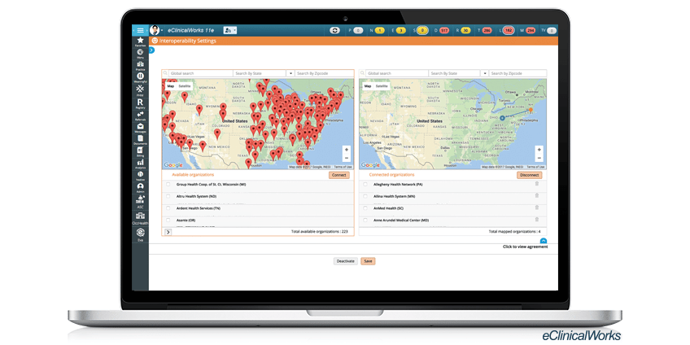Viewport: 690px width, 345px height.
Task: Focus Search By Zipcode in available panel
Action: pyautogui.click(x=324, y=73)
